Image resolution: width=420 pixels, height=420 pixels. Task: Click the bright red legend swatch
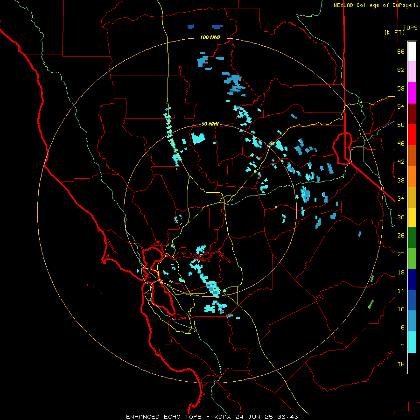tap(412, 134)
